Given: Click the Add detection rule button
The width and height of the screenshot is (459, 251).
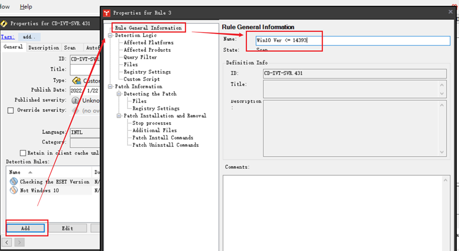Looking at the screenshot, I should coord(27,228).
